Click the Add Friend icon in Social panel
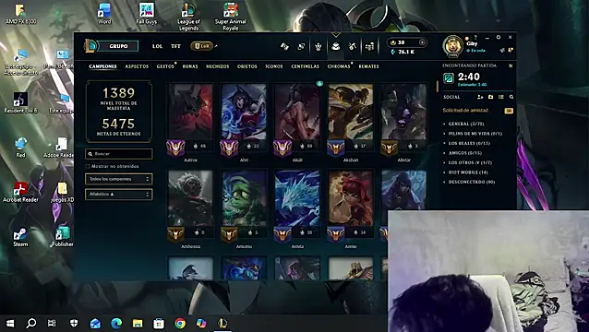Viewport: 589px width, 332px height. pos(480,97)
